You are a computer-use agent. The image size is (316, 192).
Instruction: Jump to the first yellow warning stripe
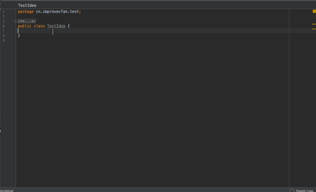(314, 24)
